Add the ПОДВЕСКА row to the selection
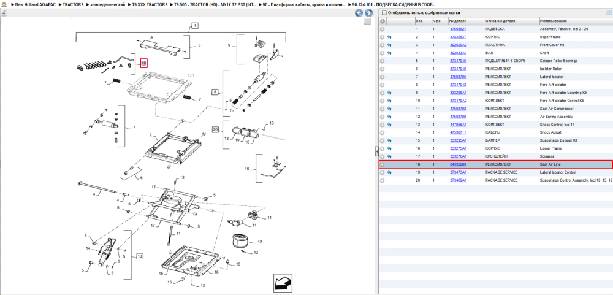This screenshot has height=295, width=613. tap(383, 29)
